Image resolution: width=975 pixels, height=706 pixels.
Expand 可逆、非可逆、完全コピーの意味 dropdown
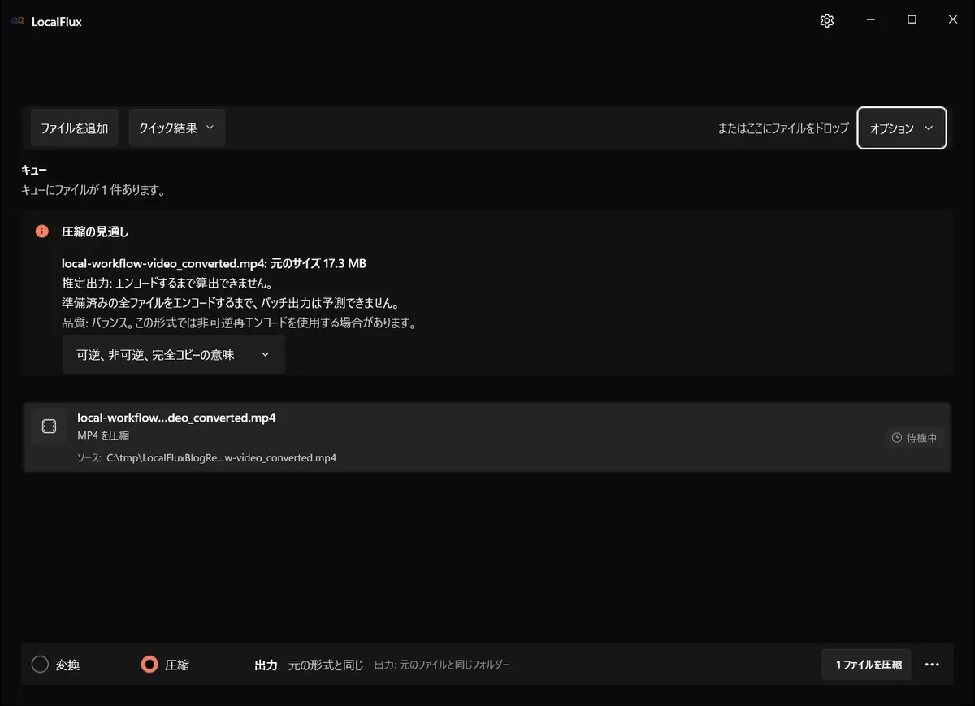click(174, 355)
